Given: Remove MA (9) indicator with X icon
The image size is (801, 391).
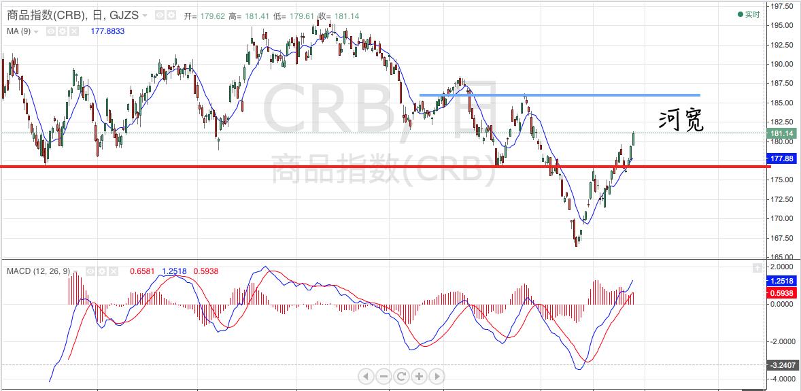Looking at the screenshot, I should pyautogui.click(x=74, y=31).
